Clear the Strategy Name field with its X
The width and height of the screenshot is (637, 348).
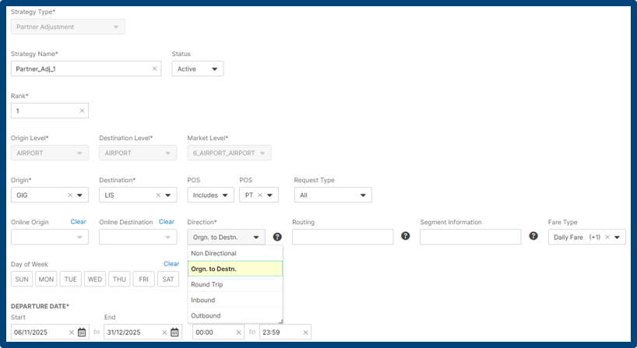154,69
